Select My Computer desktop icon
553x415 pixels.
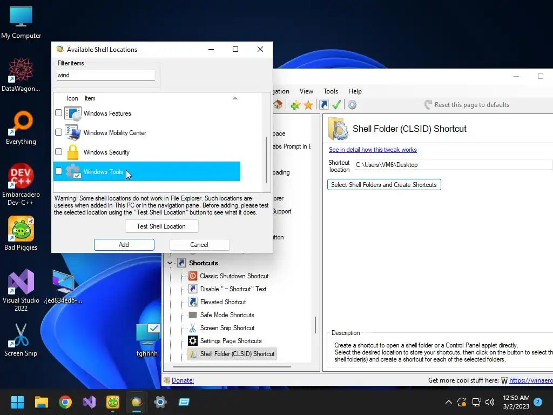[x=21, y=22]
